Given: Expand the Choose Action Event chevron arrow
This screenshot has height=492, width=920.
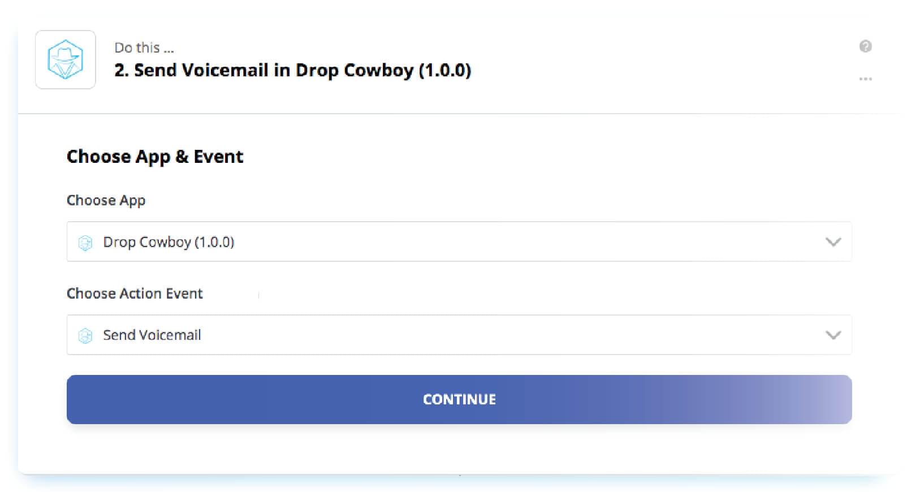Looking at the screenshot, I should (833, 335).
